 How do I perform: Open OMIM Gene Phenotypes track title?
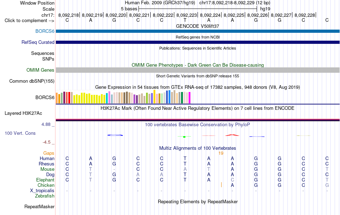click(198, 65)
